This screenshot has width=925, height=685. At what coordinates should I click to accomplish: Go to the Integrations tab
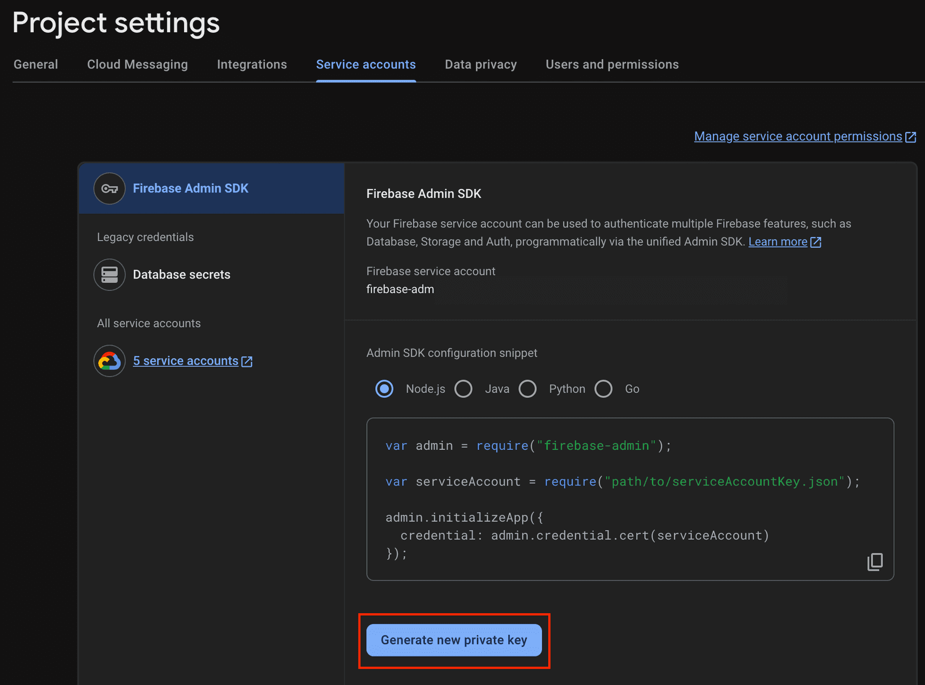tap(251, 65)
